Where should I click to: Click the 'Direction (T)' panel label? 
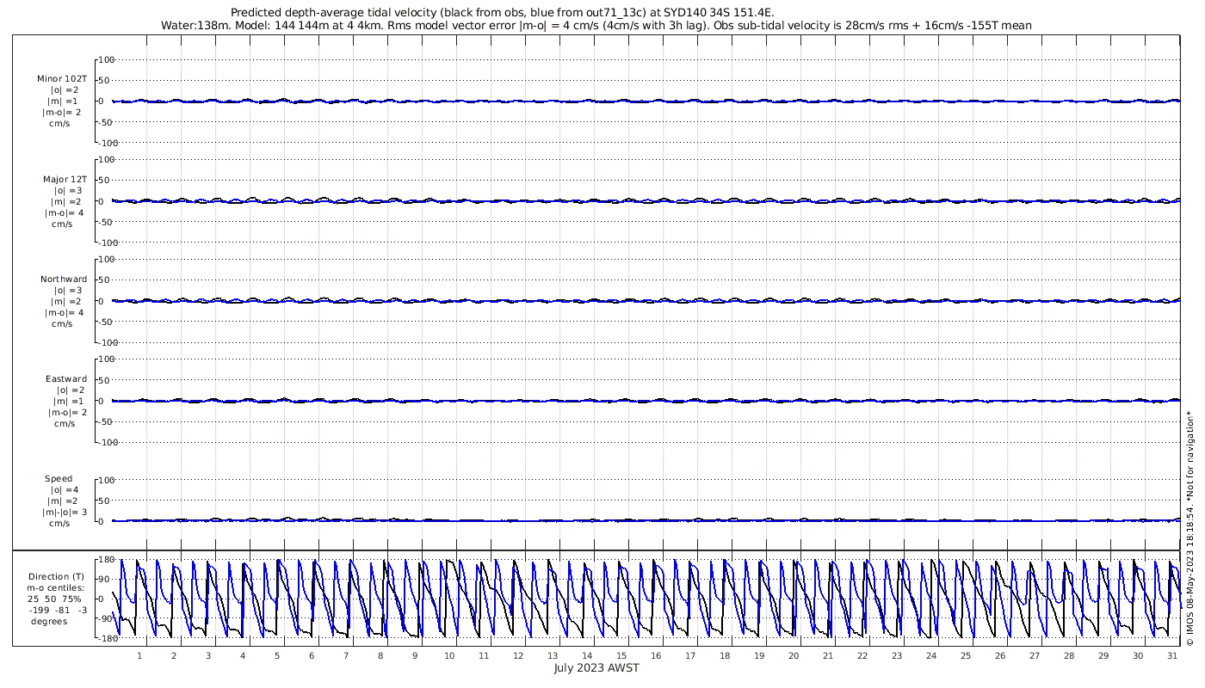coord(56,577)
